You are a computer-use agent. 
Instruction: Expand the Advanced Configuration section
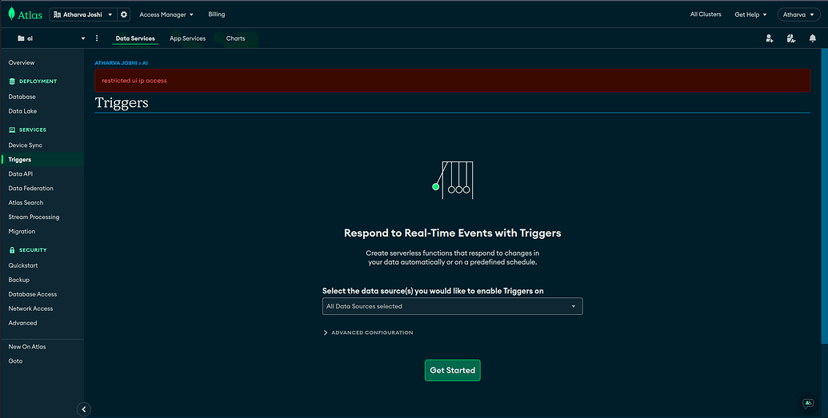(368, 332)
